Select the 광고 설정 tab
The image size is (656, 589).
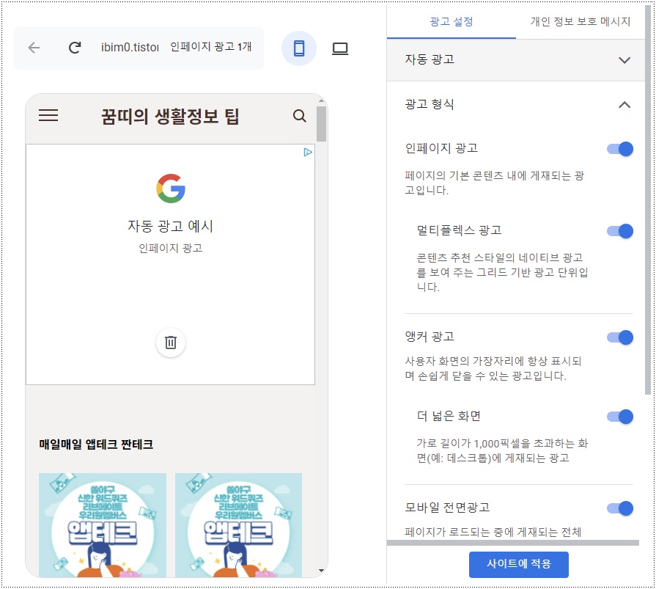pos(452,21)
